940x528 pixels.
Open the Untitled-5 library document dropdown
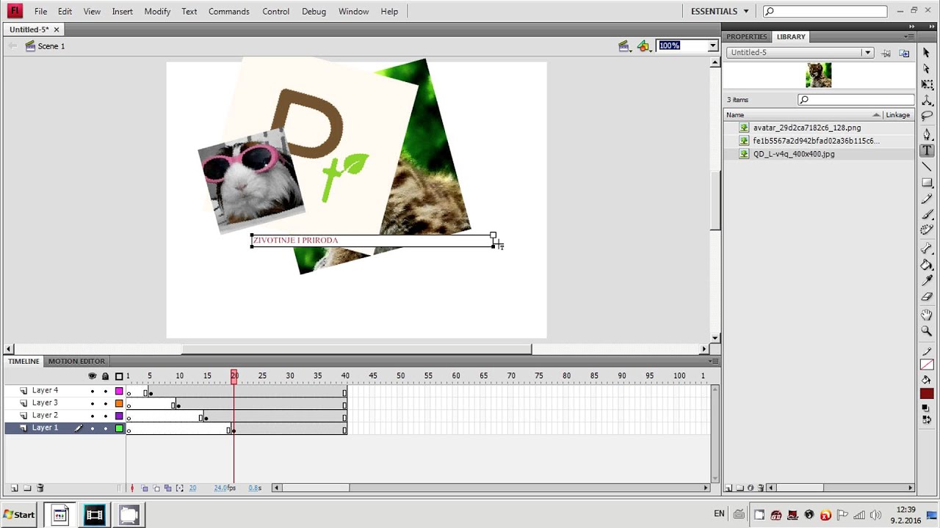coord(867,53)
